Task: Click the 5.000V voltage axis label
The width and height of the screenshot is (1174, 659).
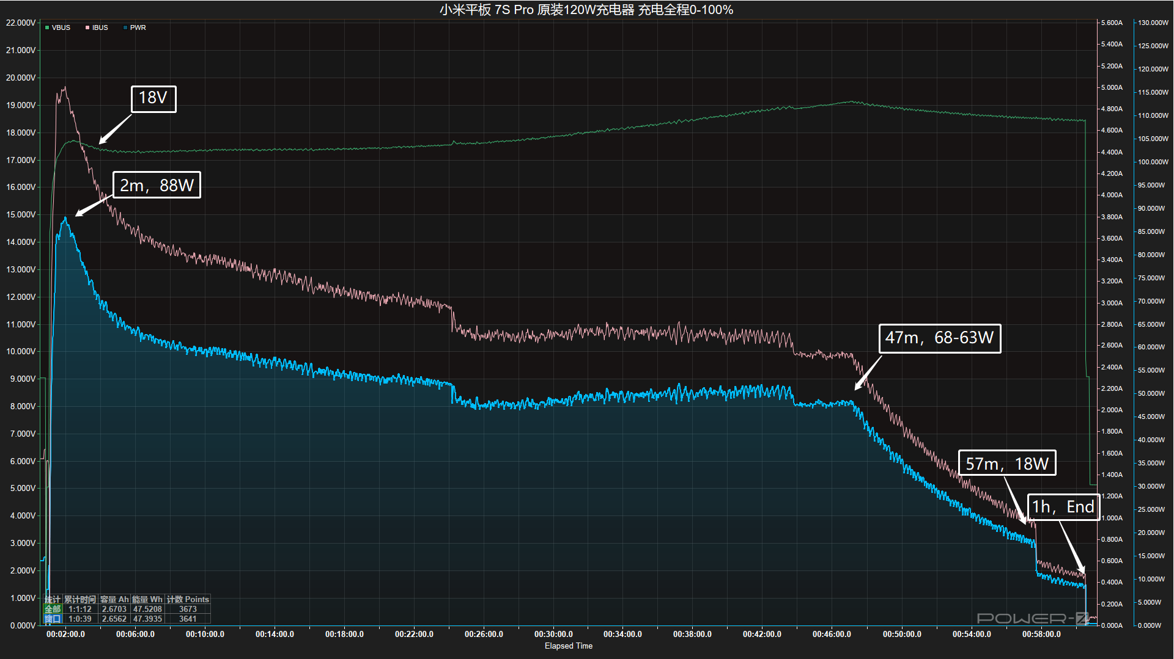Action: tap(23, 488)
